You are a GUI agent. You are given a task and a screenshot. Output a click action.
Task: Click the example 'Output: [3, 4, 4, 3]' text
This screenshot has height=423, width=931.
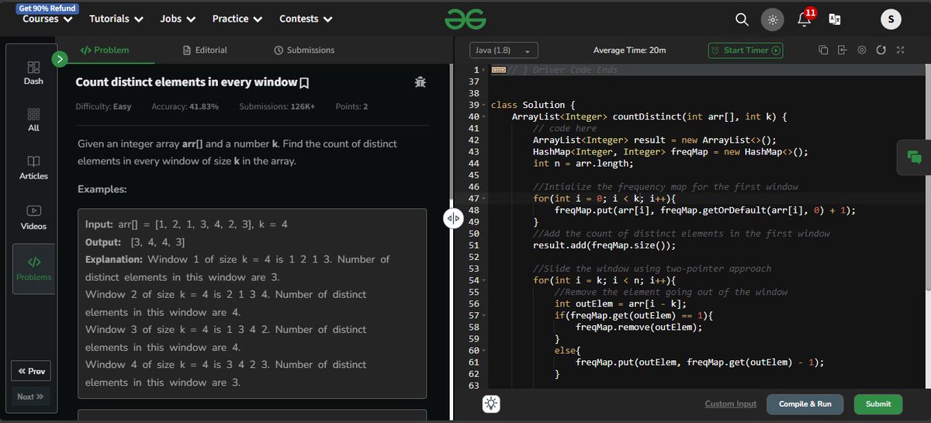(135, 241)
